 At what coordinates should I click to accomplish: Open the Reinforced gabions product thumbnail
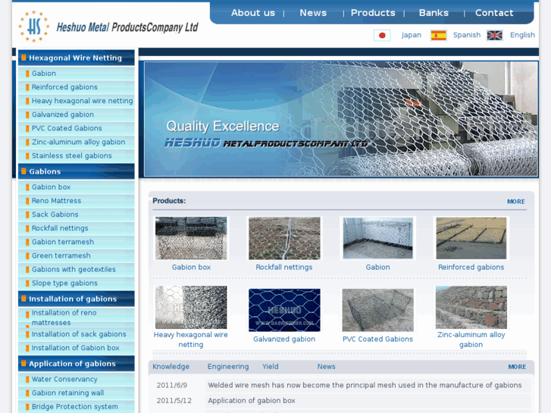(471, 238)
